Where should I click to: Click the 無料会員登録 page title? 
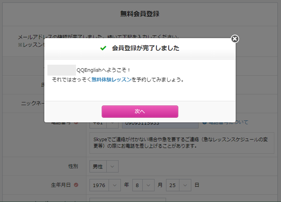click(140, 14)
